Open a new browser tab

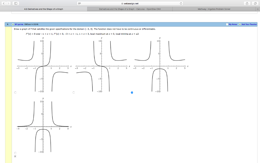257,9
